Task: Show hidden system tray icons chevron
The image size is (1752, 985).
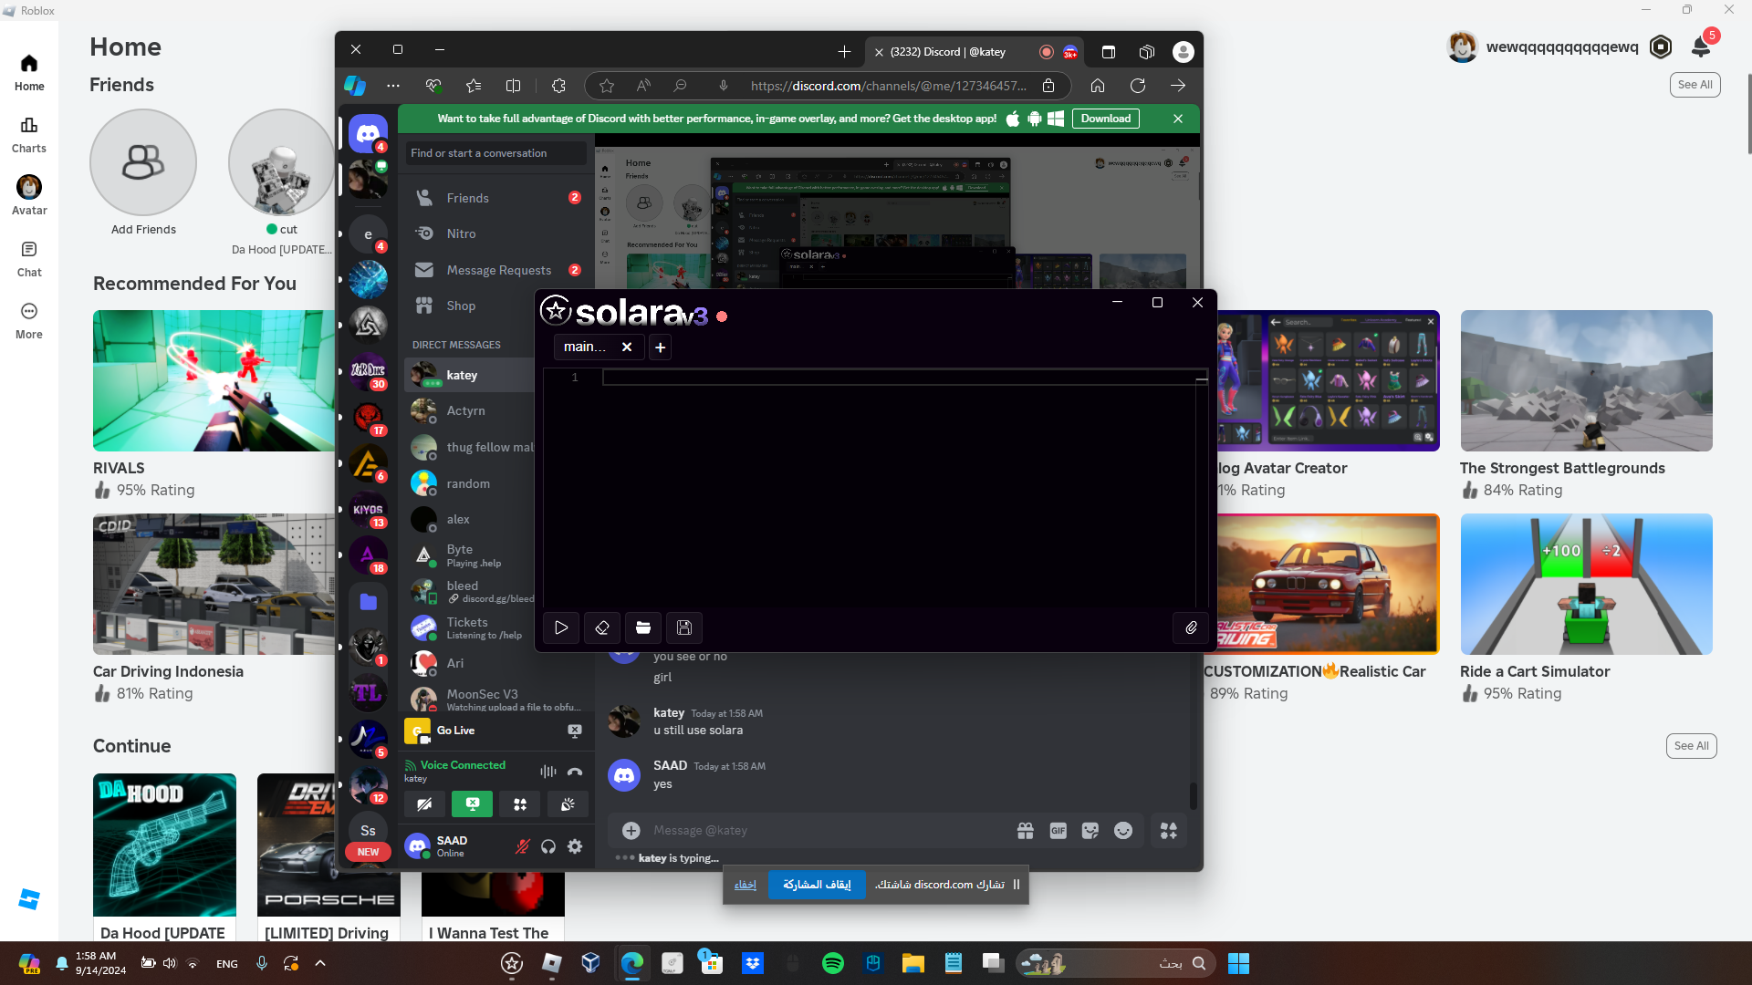Action: point(320,963)
